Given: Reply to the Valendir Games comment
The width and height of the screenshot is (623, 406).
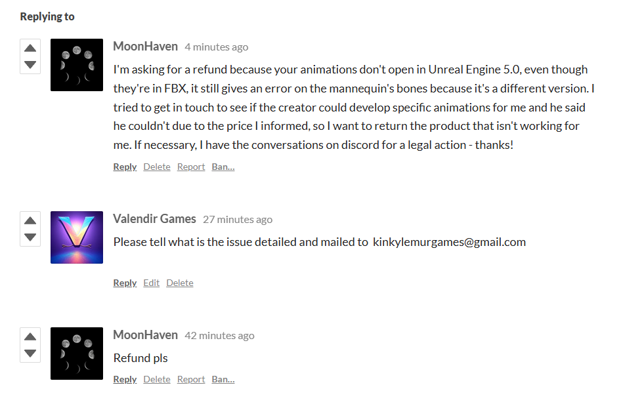Looking at the screenshot, I should 125,283.
